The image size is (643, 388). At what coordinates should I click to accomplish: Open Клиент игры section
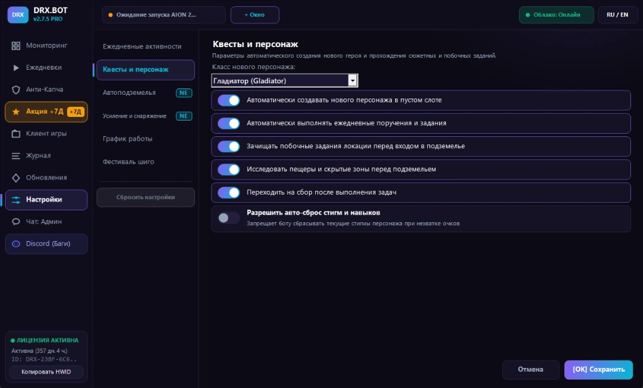point(47,134)
